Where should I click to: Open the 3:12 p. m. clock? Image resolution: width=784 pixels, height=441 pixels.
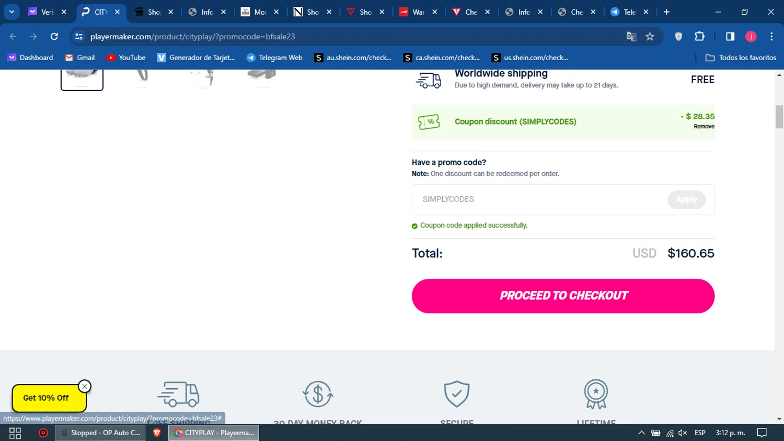point(731,433)
